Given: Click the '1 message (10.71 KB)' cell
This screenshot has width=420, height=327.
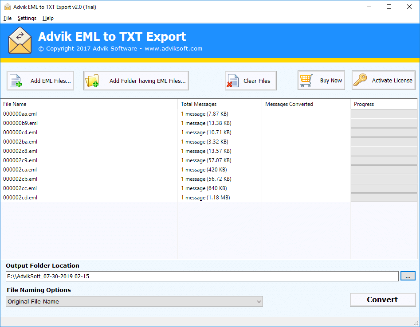Looking at the screenshot, I should [206, 132].
